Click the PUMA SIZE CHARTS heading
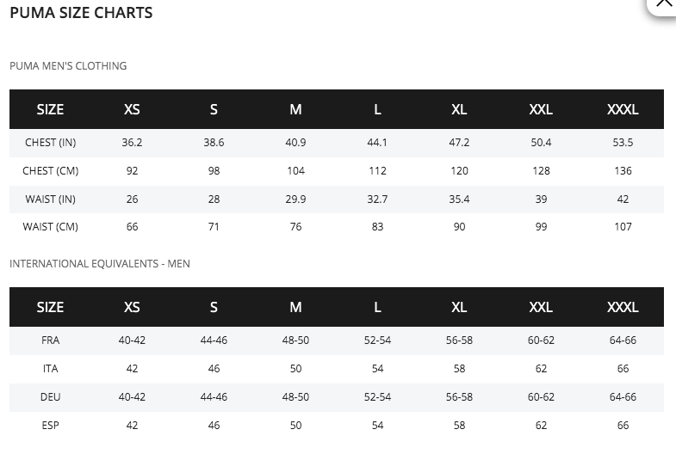Image resolution: width=676 pixels, height=454 pixels. 81,13
